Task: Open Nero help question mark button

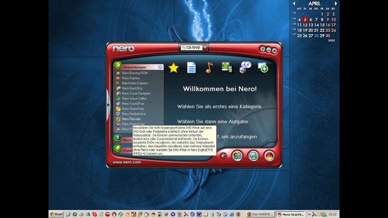Action: (x=263, y=49)
